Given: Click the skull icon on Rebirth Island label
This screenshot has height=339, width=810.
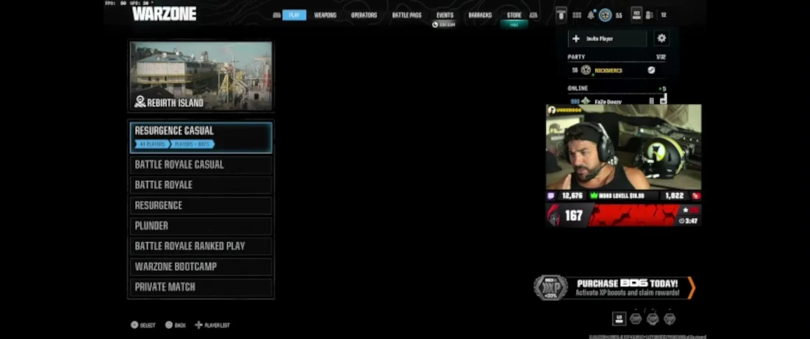Looking at the screenshot, I should [140, 102].
